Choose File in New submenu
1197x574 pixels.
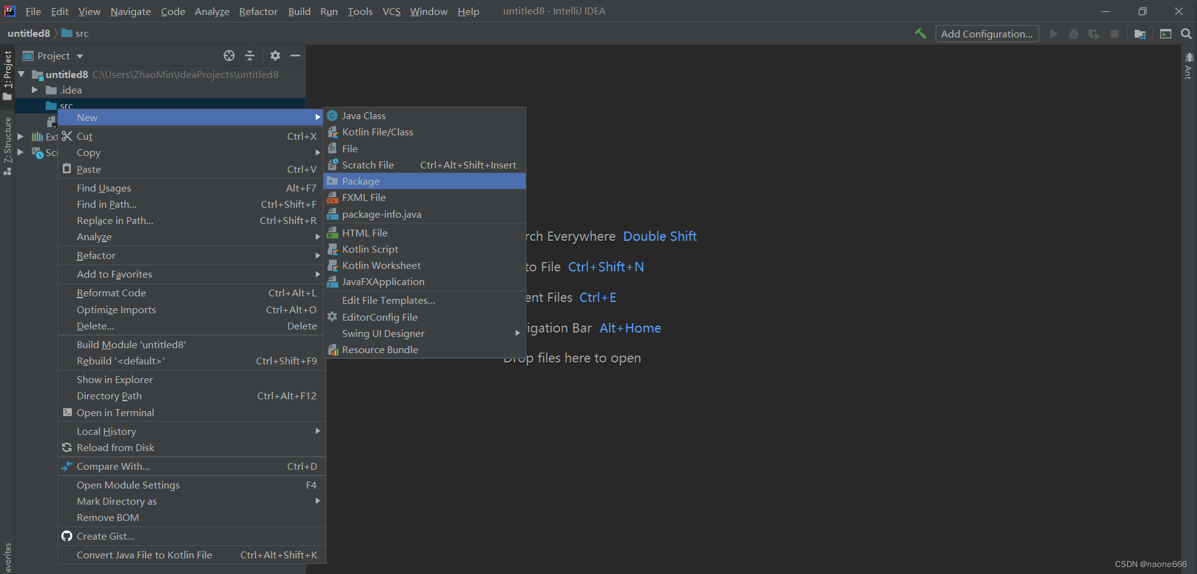coord(425,148)
